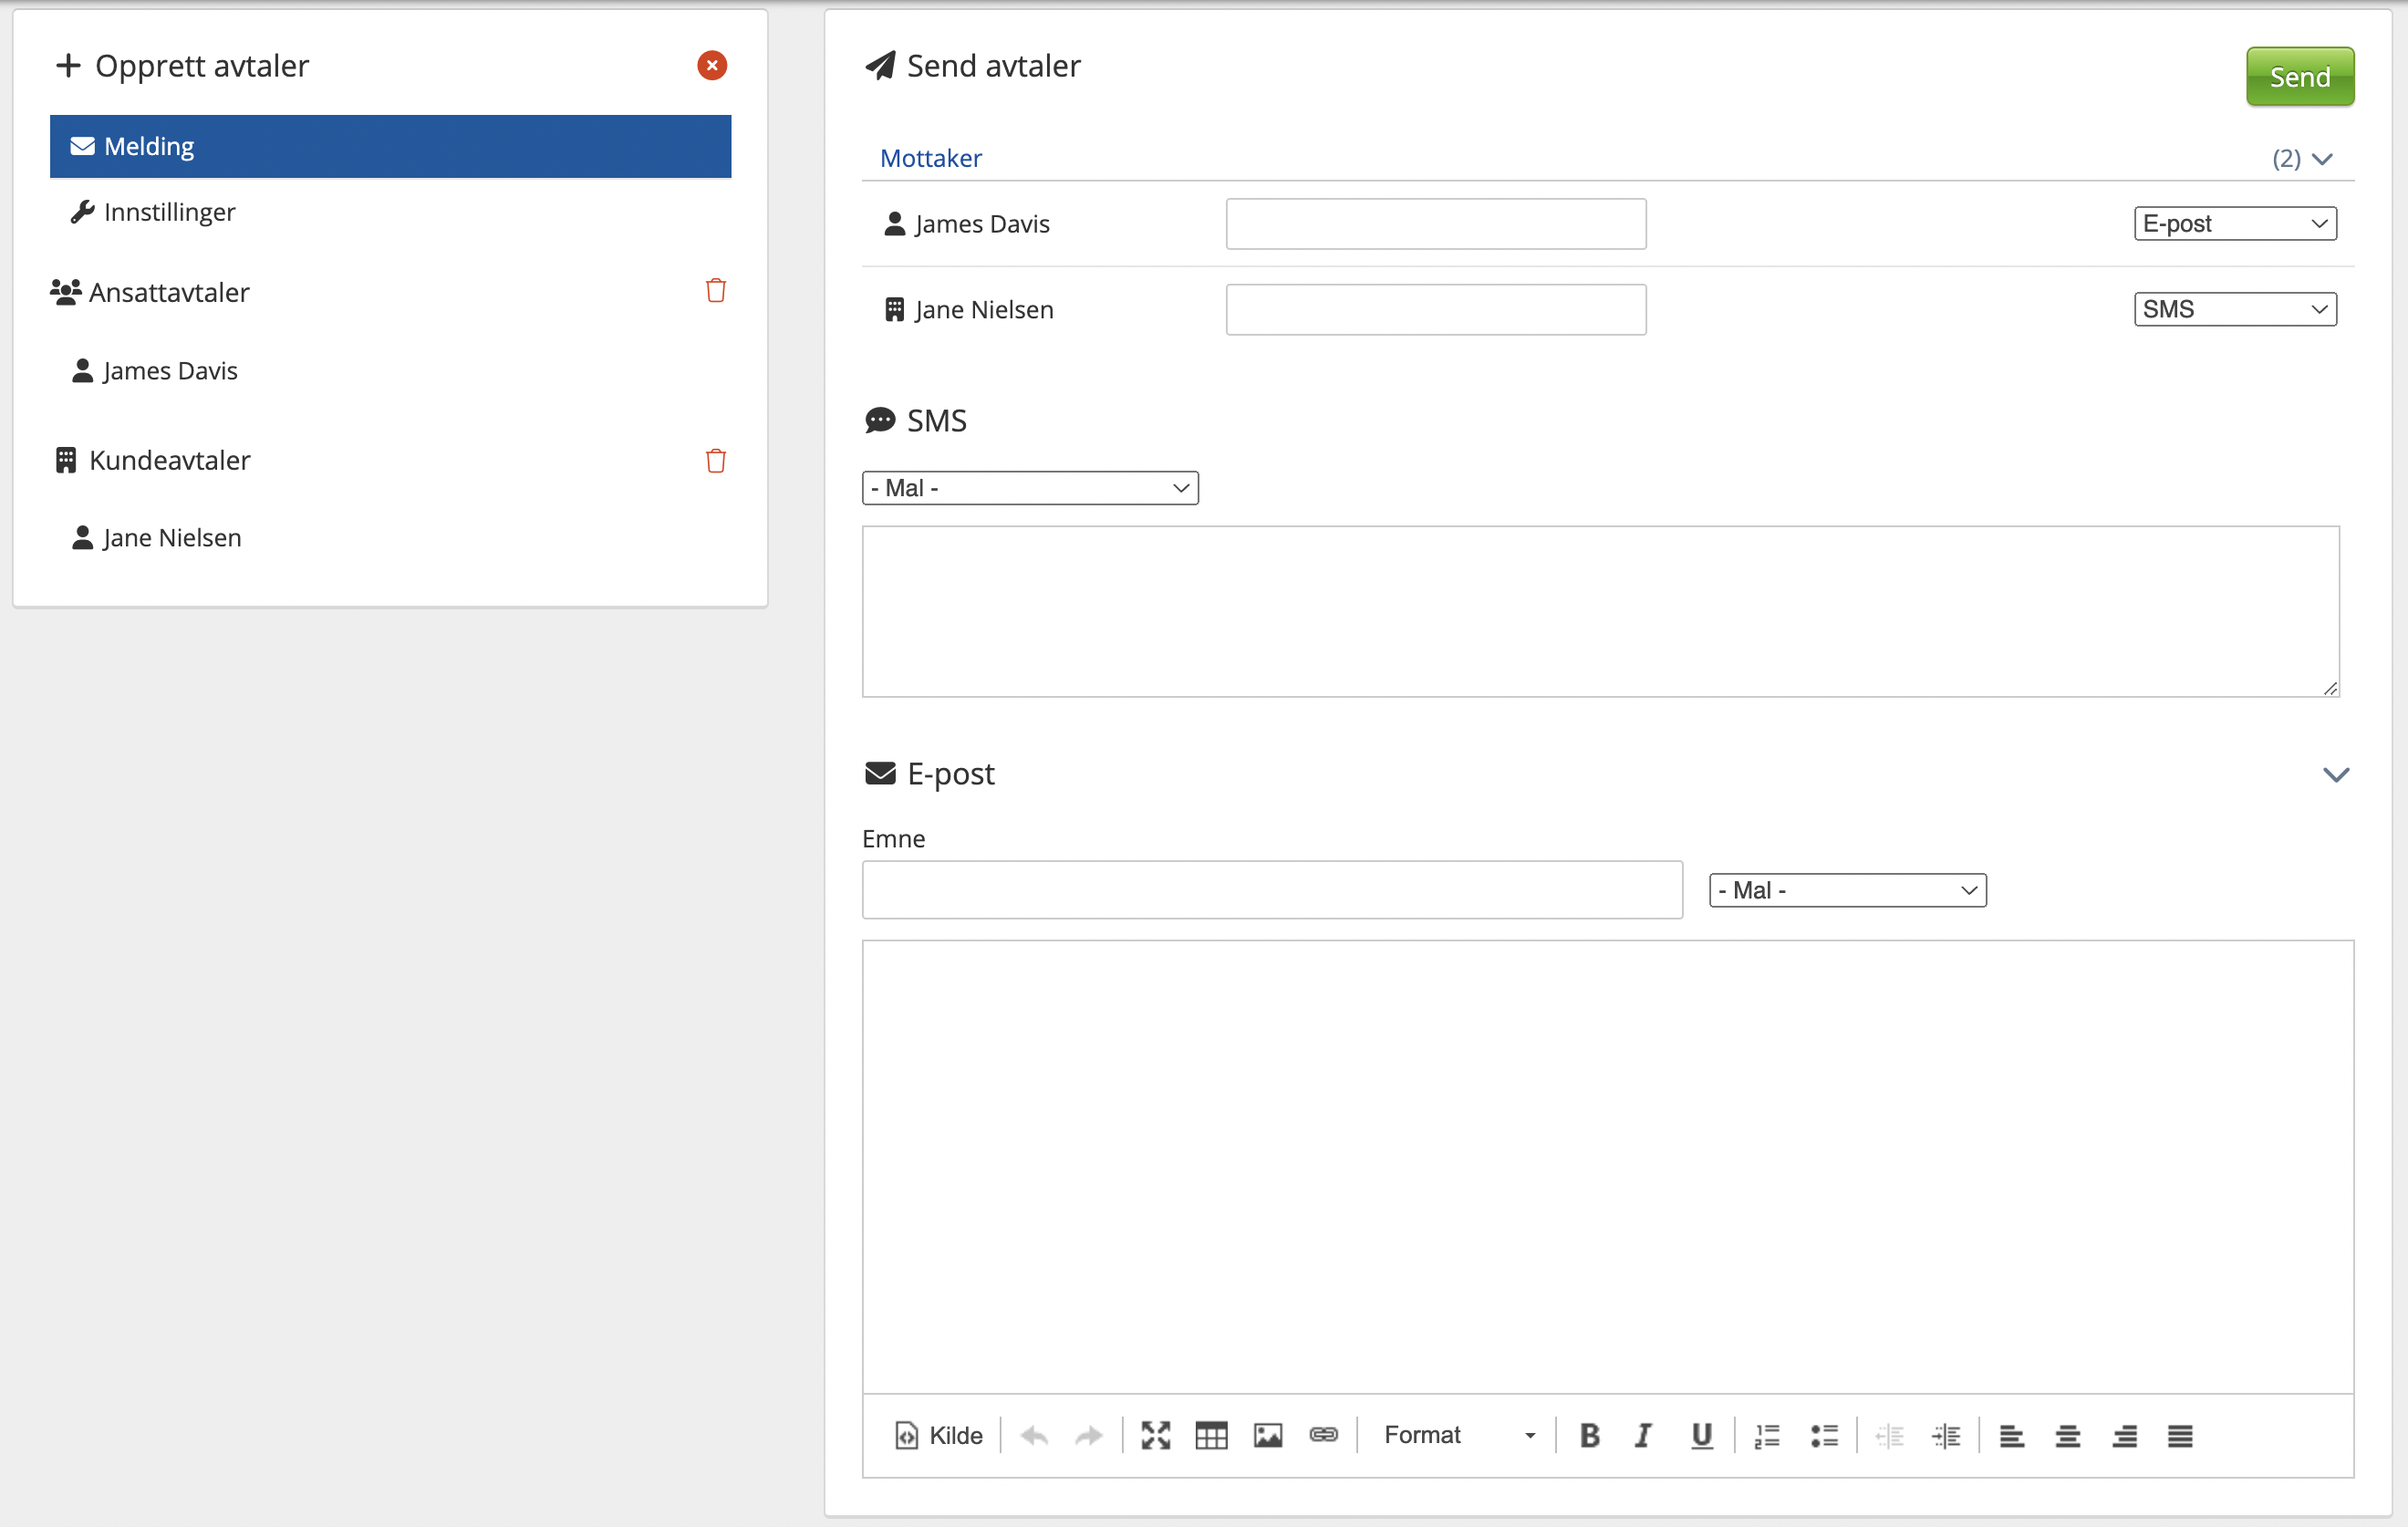The image size is (2408, 1527).
Task: Open the SMS Mal template dropdown
Action: (1029, 488)
